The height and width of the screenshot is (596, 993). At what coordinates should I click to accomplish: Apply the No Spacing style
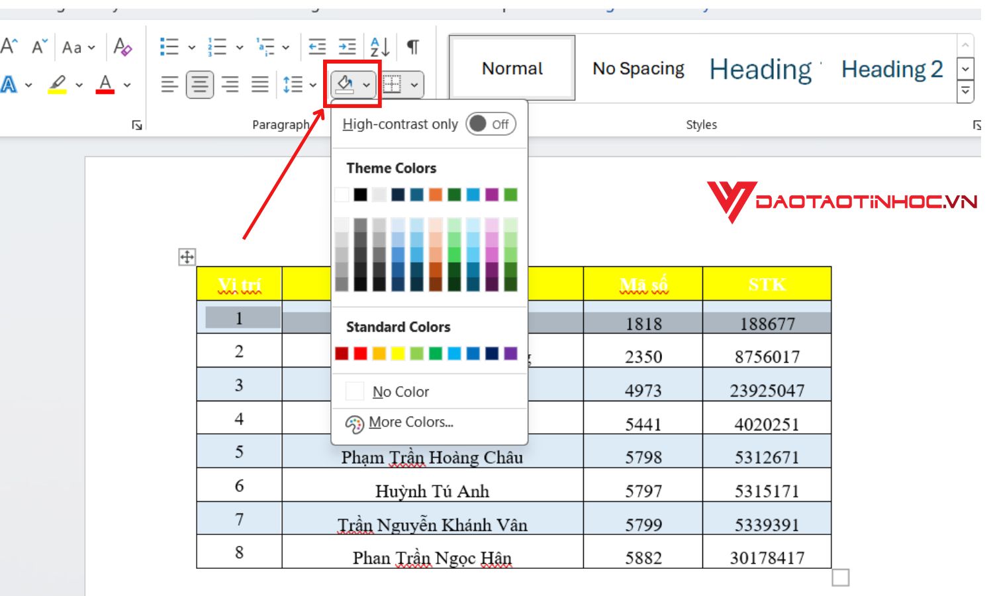[638, 68]
